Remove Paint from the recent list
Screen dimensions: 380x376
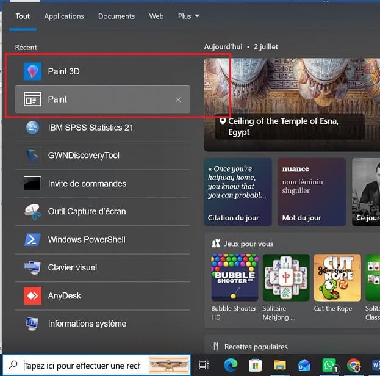(x=178, y=99)
